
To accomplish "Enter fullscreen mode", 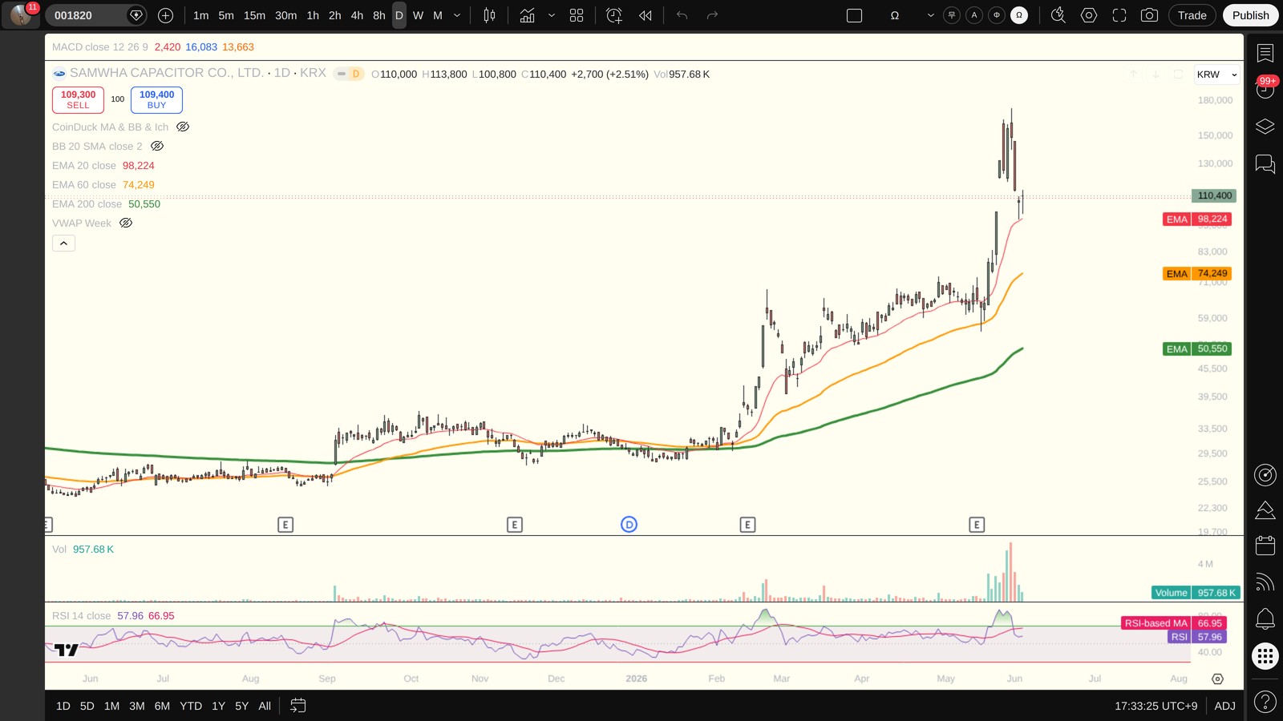I will pyautogui.click(x=1119, y=15).
